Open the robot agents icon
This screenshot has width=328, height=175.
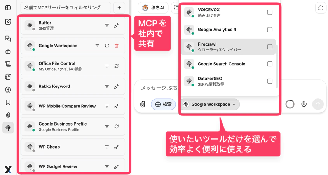(8, 51)
